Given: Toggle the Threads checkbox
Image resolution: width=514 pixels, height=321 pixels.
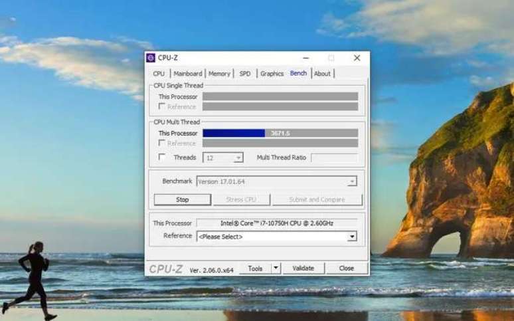Looking at the screenshot, I should pos(161,157).
